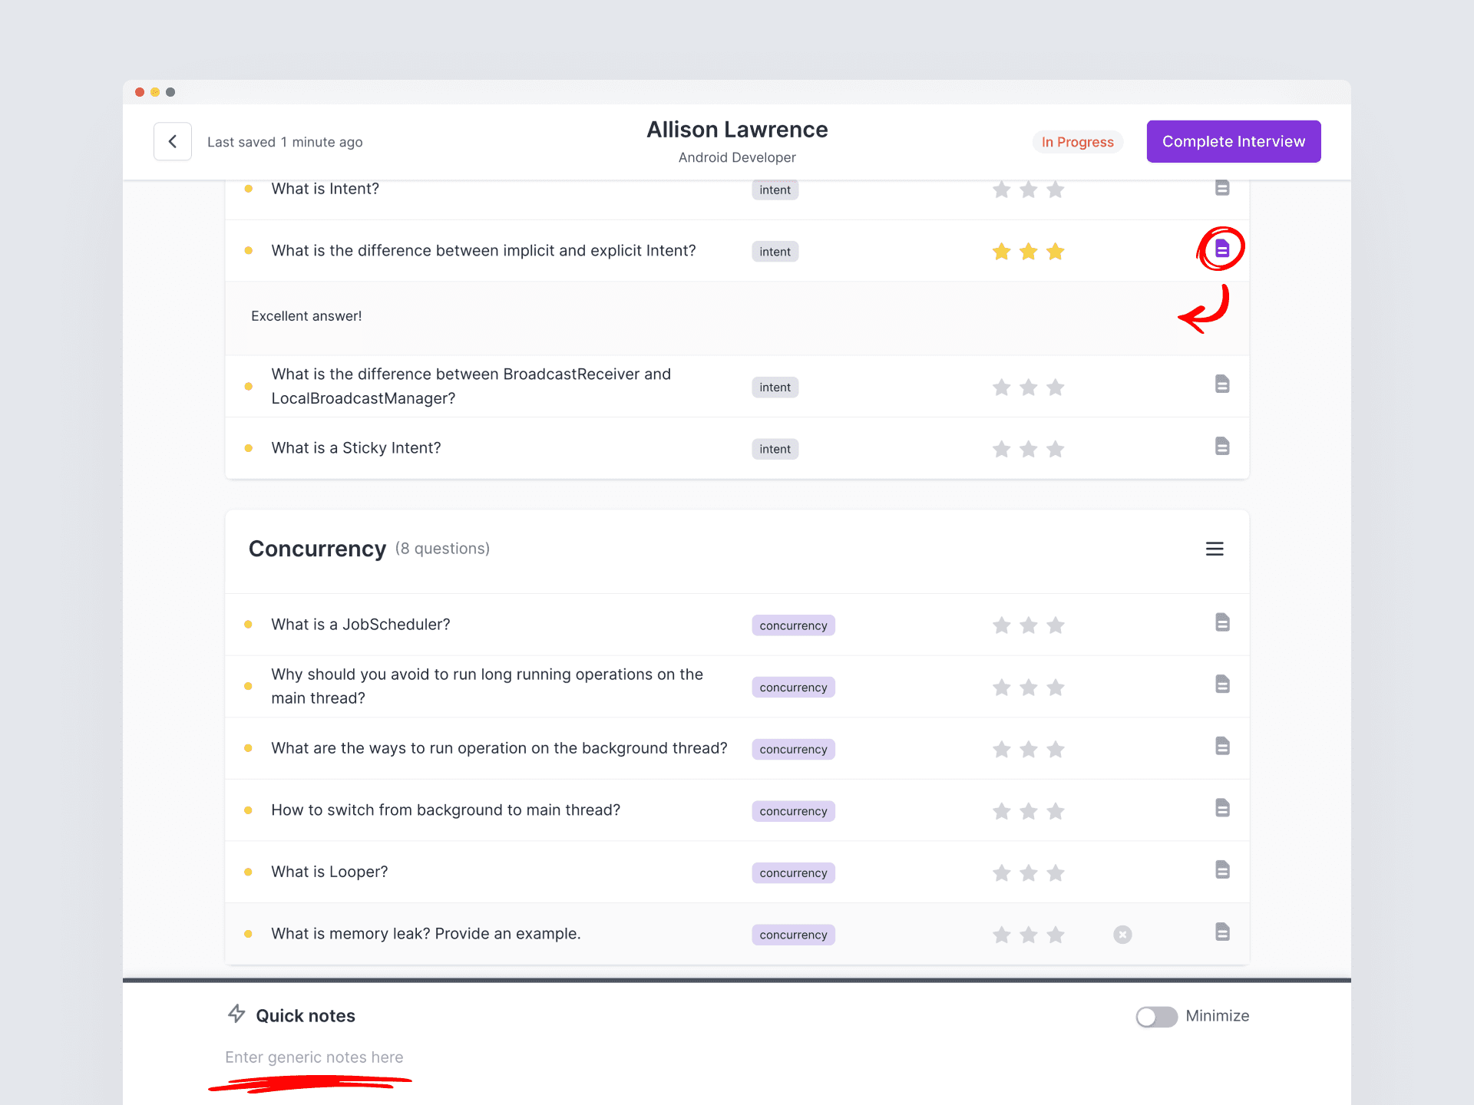Click purple notes icon for implicit/explicit Intent
Screen dimensions: 1474x1105
click(1221, 249)
